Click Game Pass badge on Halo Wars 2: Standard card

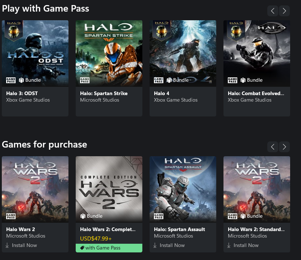(x=233, y=216)
